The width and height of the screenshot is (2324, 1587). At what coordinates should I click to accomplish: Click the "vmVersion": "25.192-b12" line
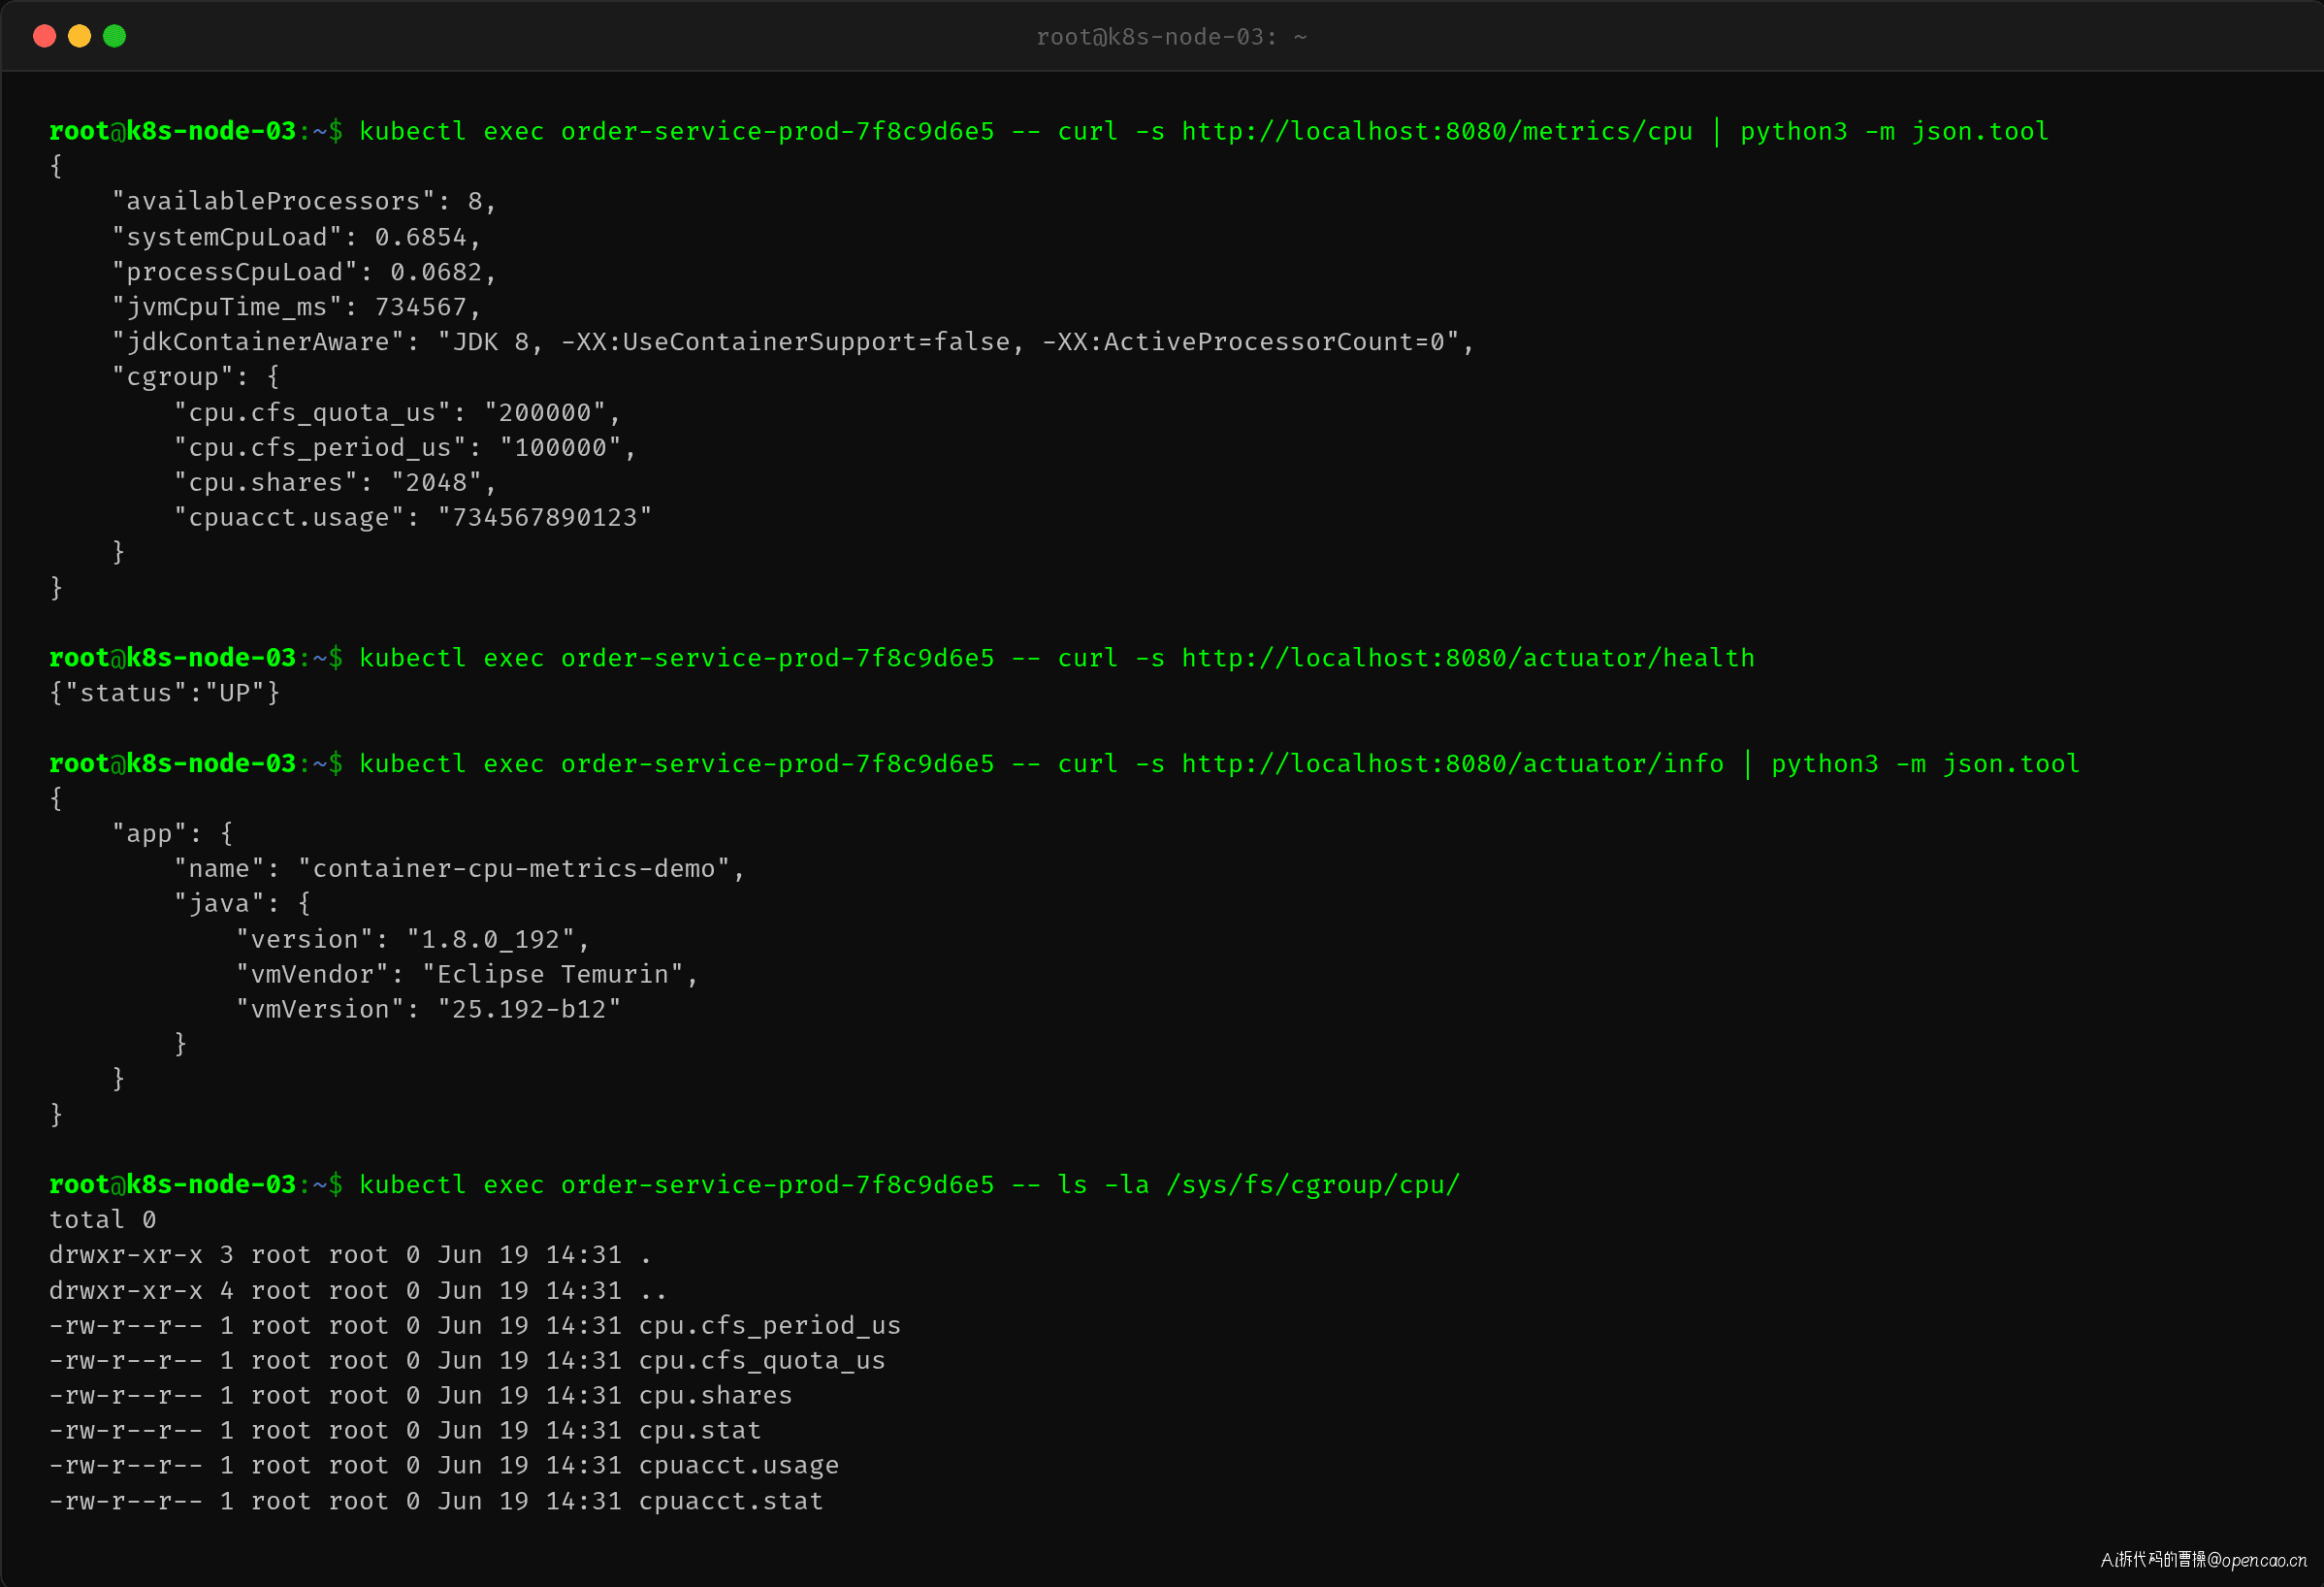pos(429,1009)
